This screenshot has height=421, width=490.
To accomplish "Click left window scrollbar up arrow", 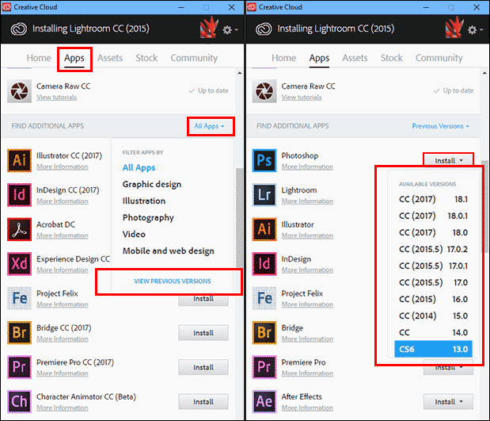I will (240, 73).
